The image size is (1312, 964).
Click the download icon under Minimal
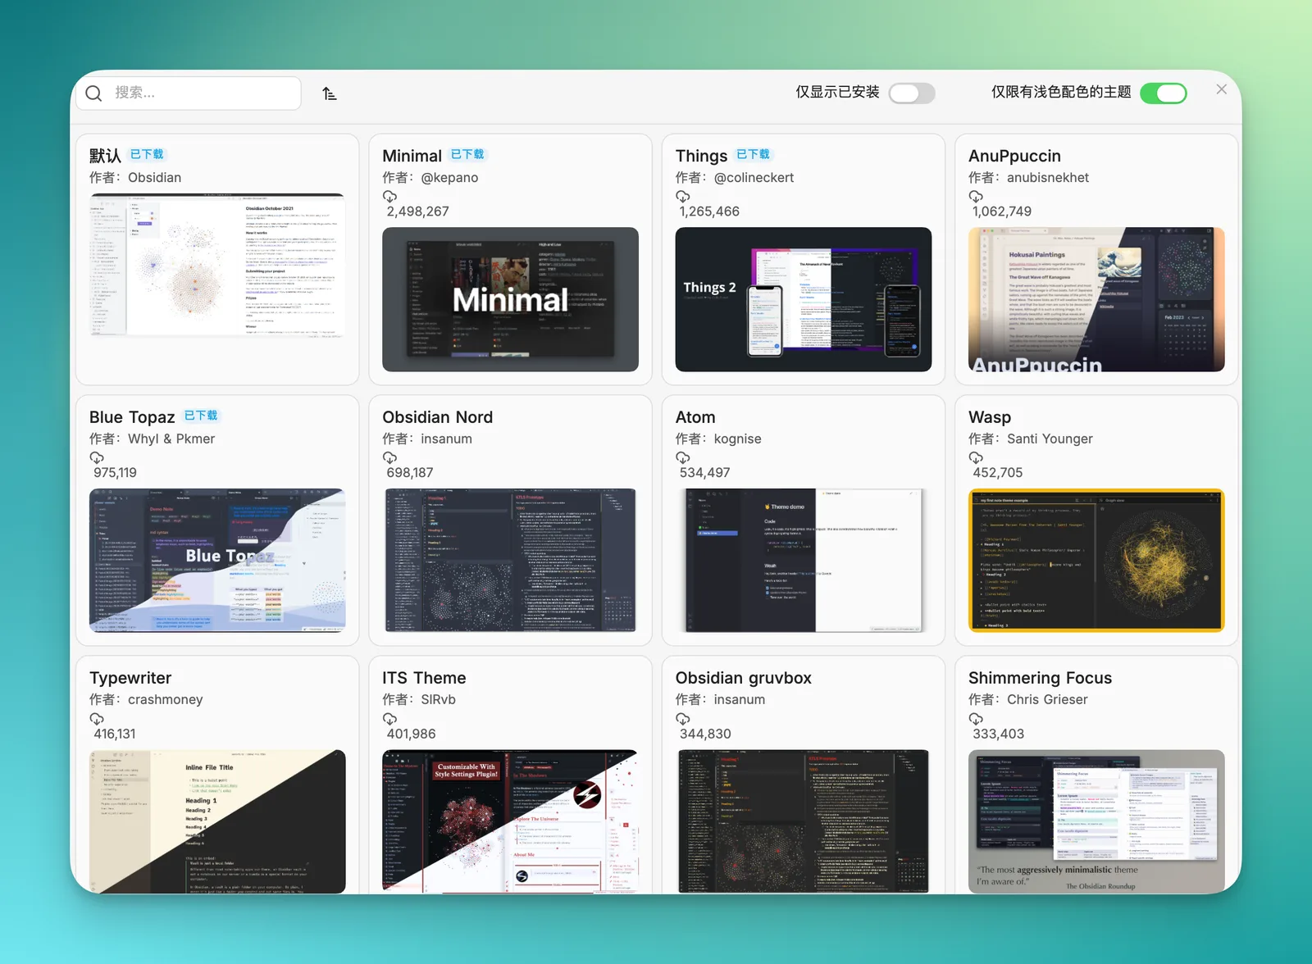[389, 197]
